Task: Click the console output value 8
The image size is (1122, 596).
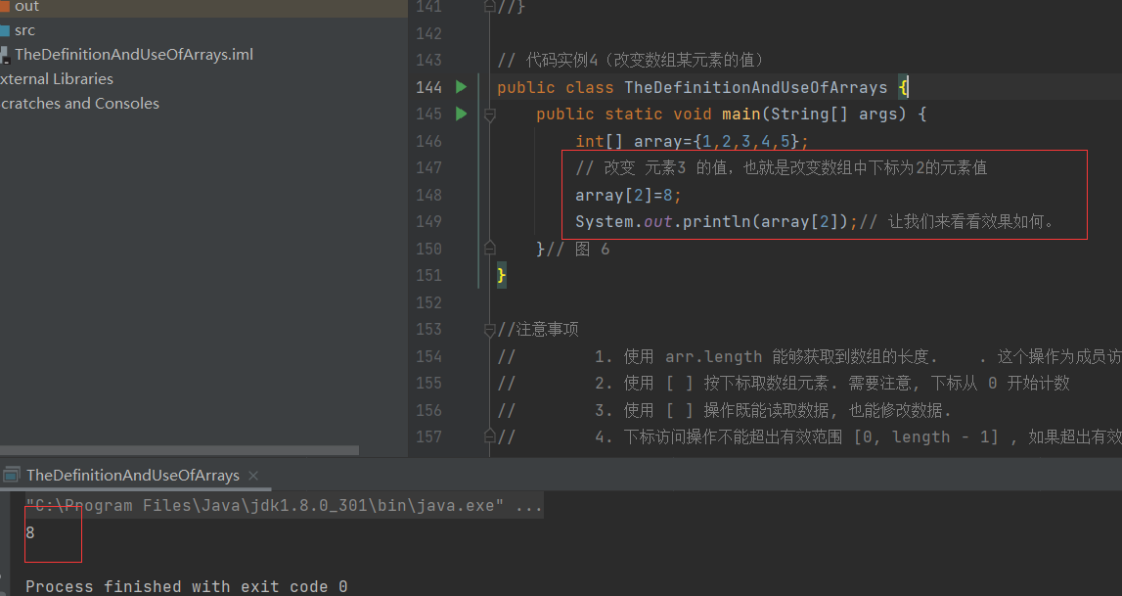Action: click(30, 532)
